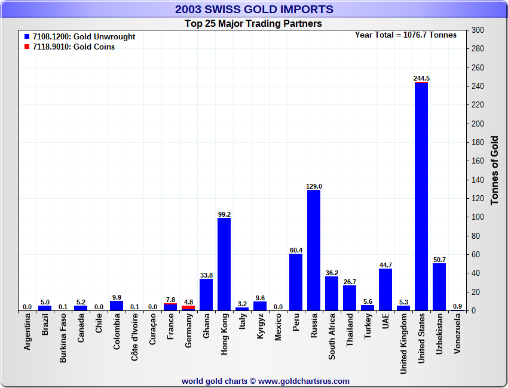
Task: Click the value label 36.2
Action: tap(332, 273)
